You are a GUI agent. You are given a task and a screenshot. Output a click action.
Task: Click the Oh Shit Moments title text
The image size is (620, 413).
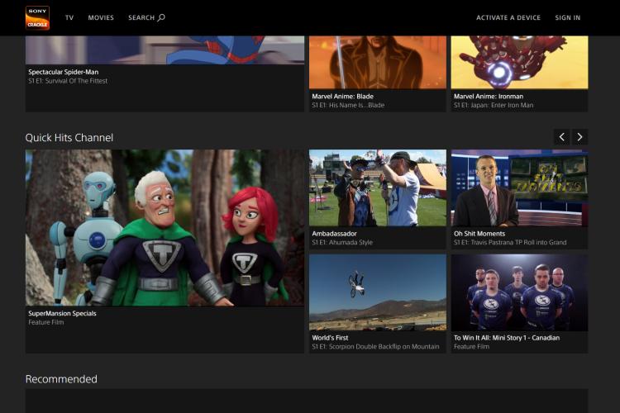[x=479, y=234]
